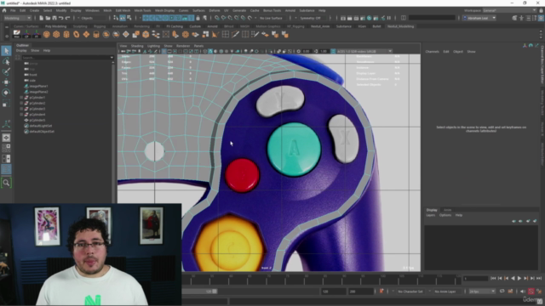The height and width of the screenshot is (306, 545).
Task: Select the arrow Select tool in toolbox
Action: click(x=6, y=51)
